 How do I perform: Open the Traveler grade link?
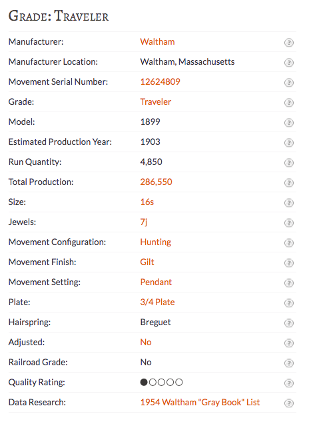156,101
